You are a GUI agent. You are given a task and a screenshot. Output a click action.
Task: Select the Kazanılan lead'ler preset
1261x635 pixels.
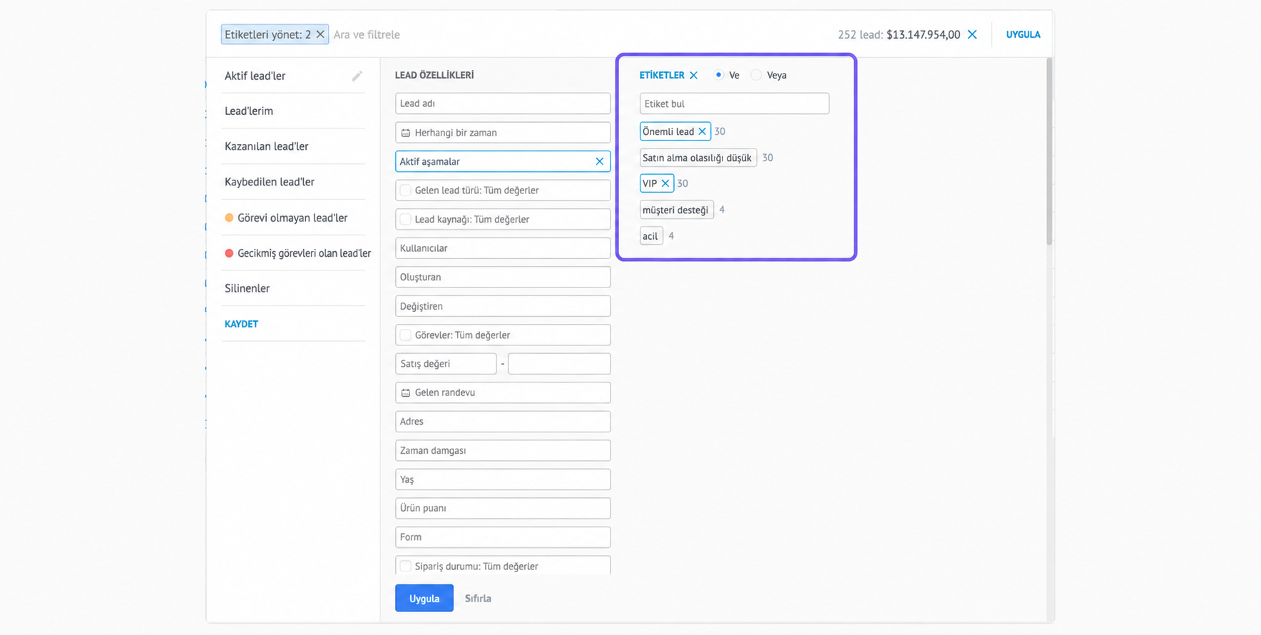[x=267, y=146]
